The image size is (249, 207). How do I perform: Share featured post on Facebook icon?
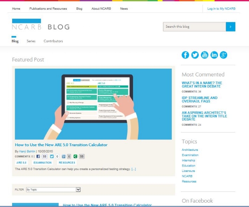coord(38,156)
